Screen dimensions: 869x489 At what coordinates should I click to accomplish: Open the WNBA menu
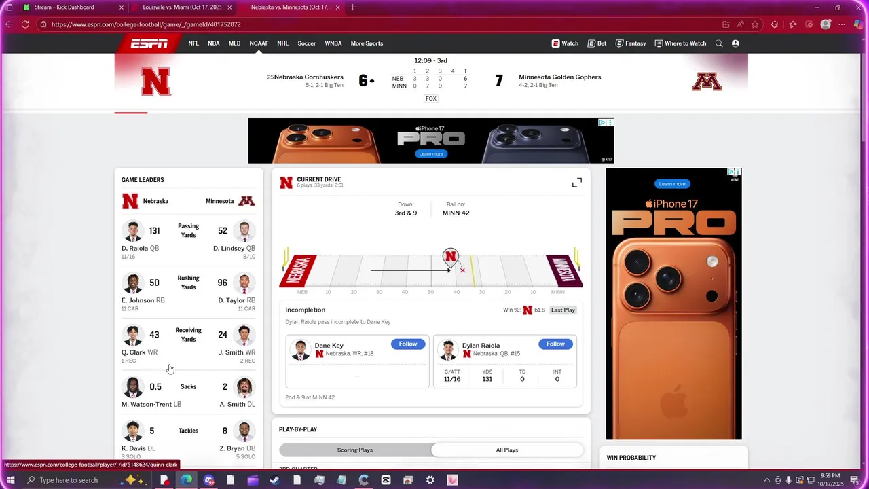[x=333, y=43]
